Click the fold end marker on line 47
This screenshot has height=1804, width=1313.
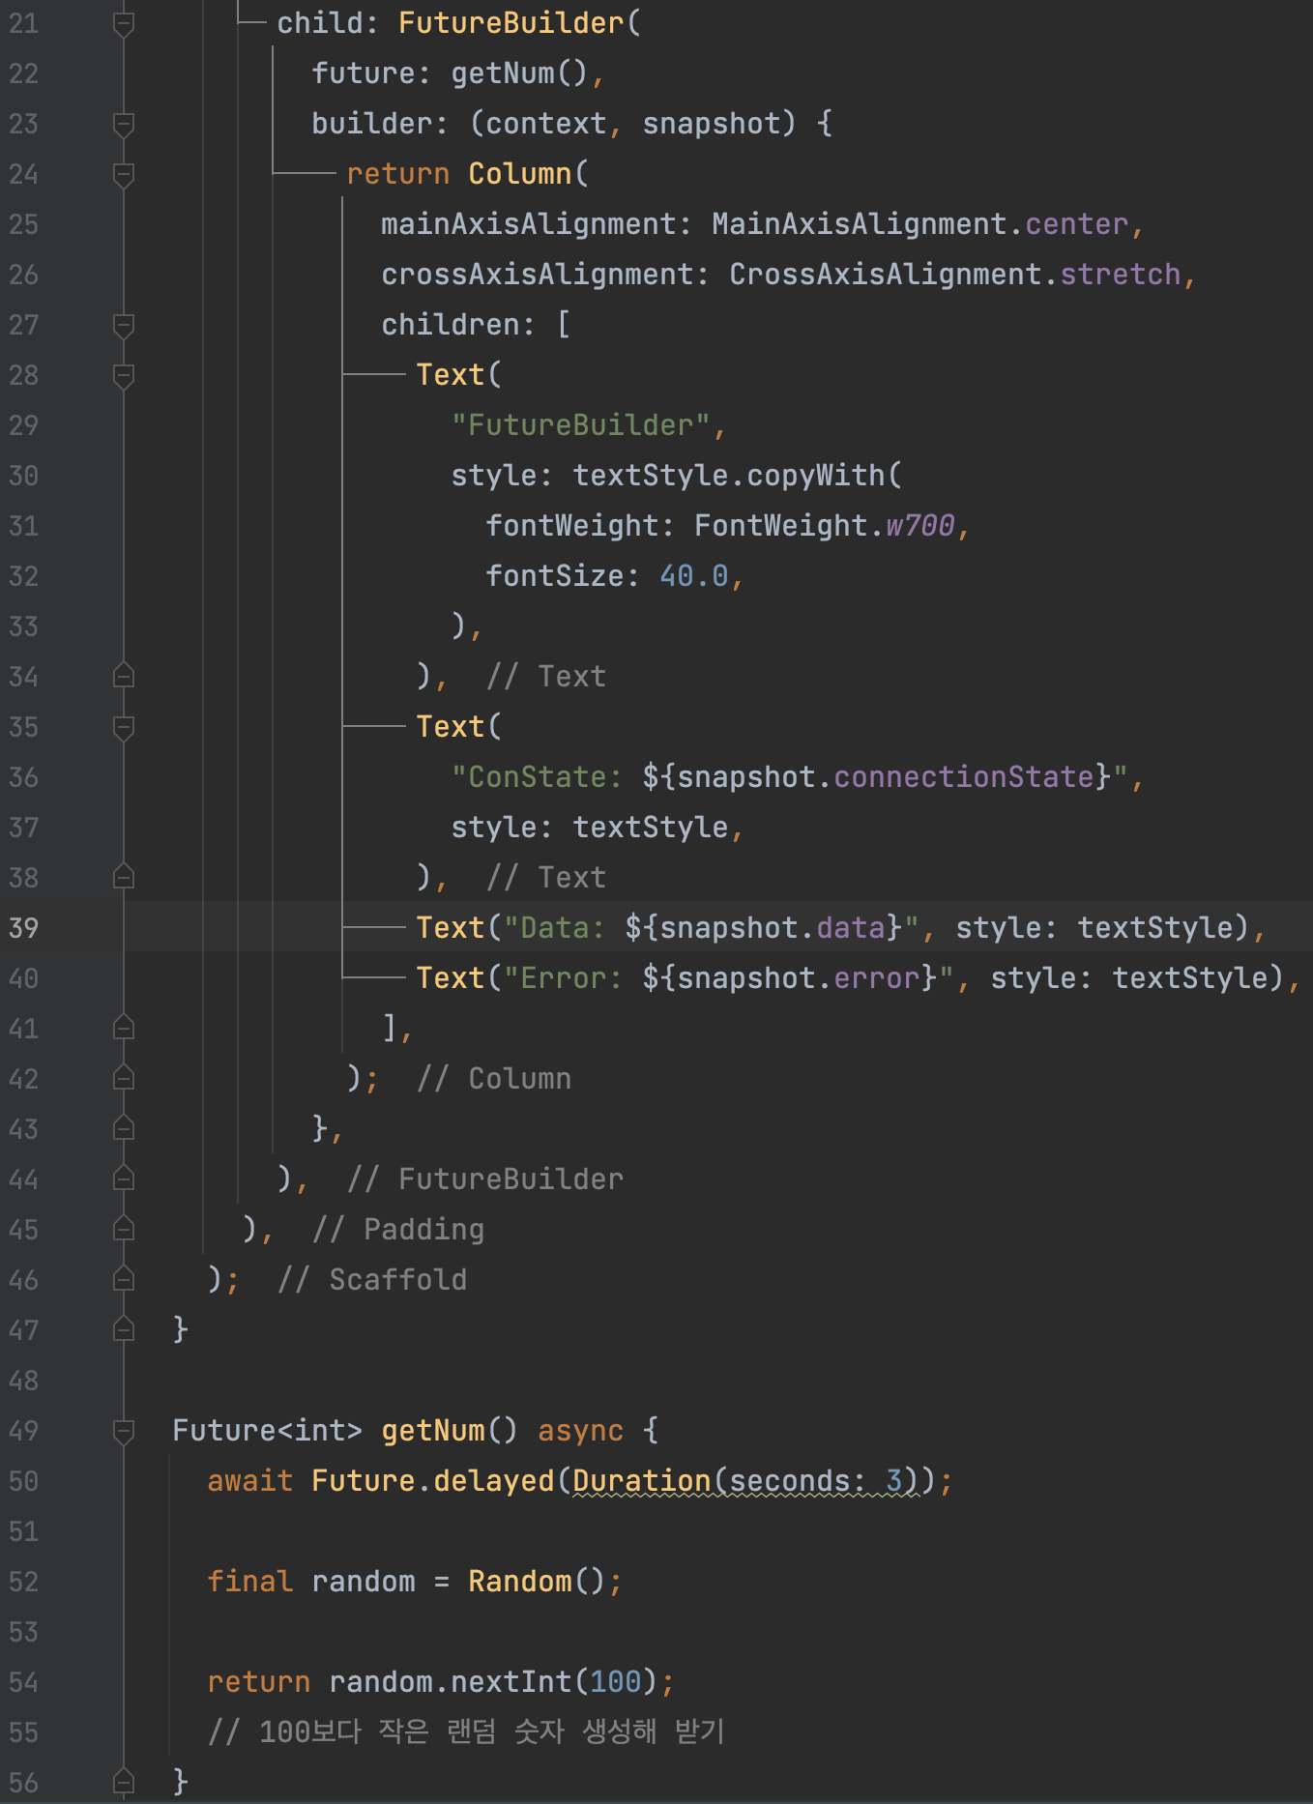click(x=124, y=1329)
